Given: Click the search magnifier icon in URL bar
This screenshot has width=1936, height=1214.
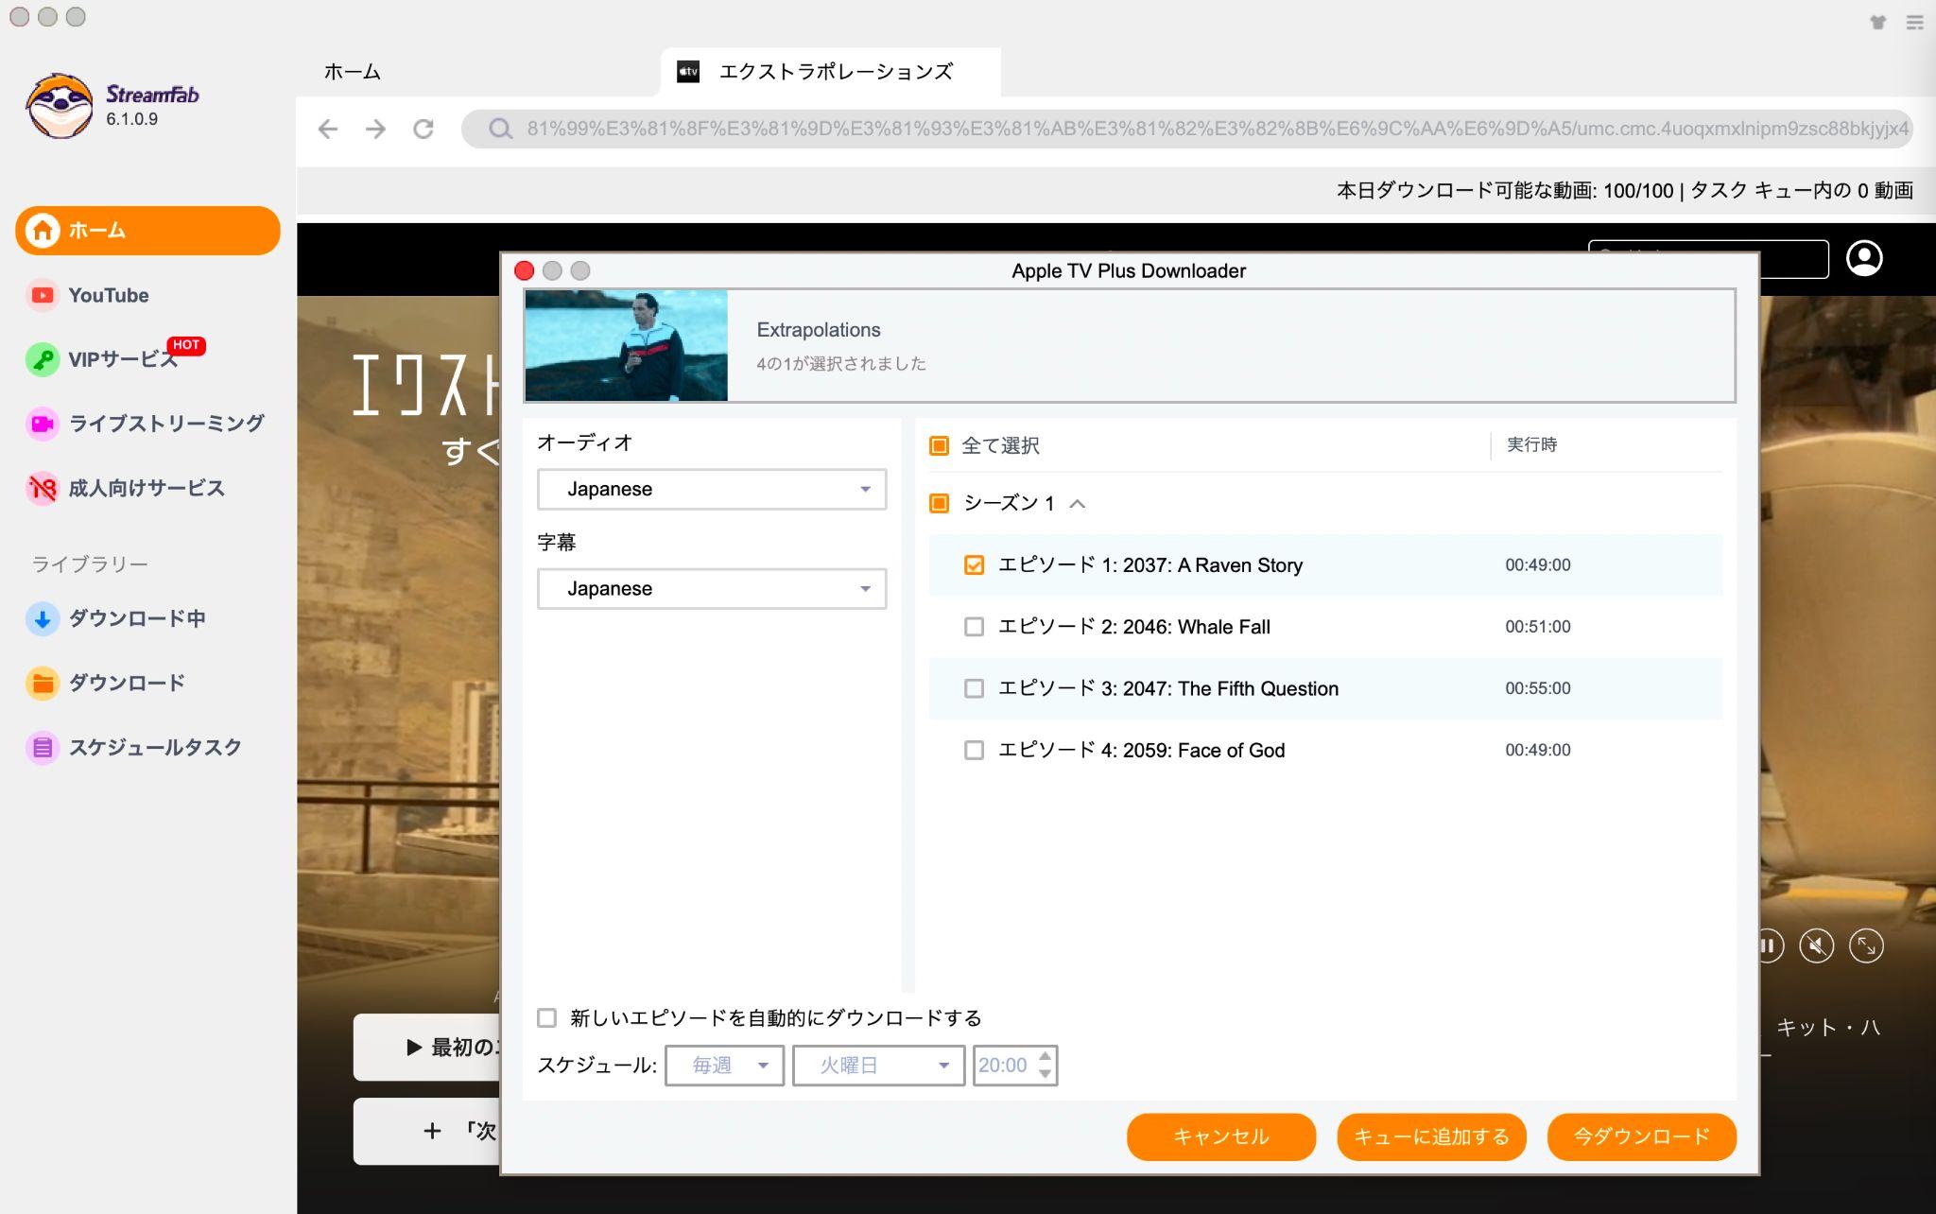Looking at the screenshot, I should point(500,129).
